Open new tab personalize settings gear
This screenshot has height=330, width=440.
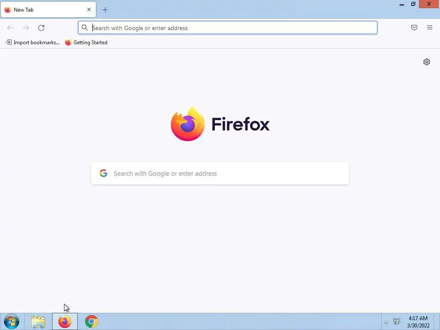(x=426, y=62)
